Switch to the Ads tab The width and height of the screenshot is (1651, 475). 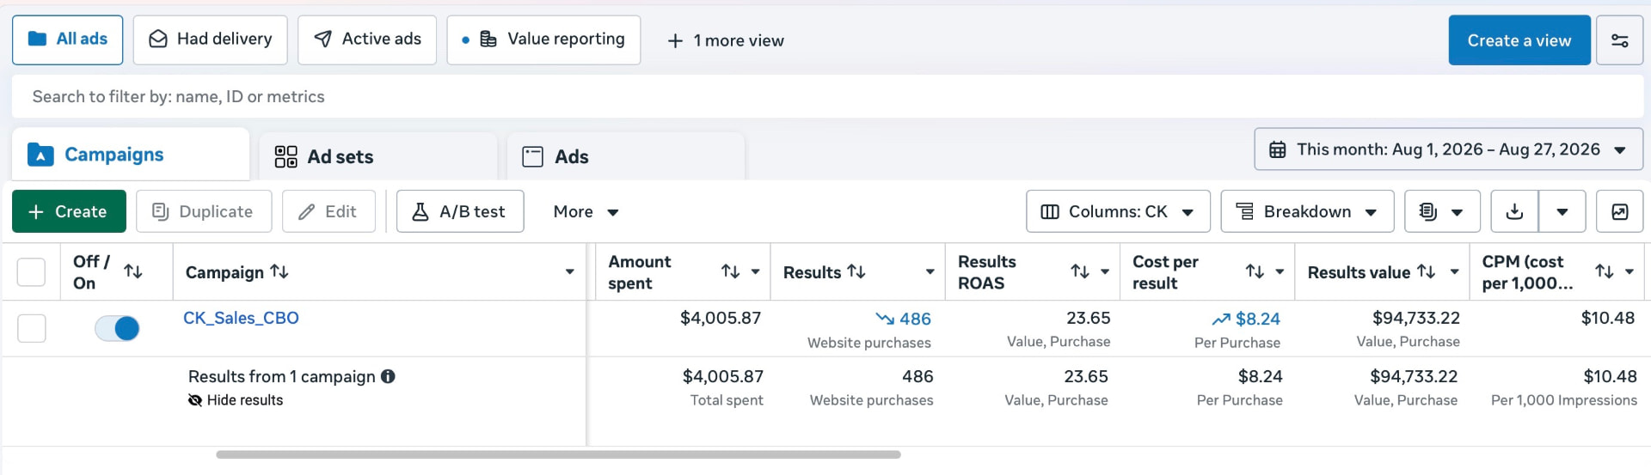coord(626,156)
